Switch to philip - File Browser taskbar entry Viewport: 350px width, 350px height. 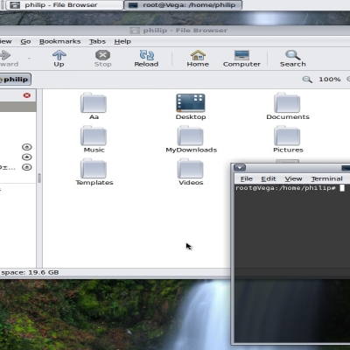point(65,5)
